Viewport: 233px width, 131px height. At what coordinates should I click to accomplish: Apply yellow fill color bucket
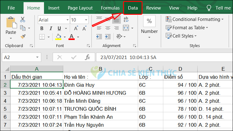(x=58, y=37)
